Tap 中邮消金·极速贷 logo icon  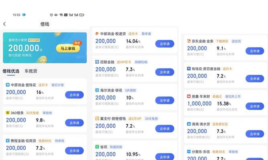pyautogui.click(x=97, y=34)
